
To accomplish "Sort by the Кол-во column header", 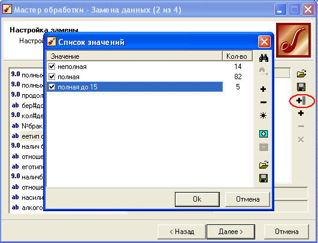I will coord(238,56).
